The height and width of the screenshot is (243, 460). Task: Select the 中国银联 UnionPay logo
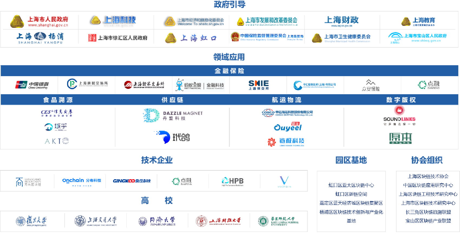point(32,85)
